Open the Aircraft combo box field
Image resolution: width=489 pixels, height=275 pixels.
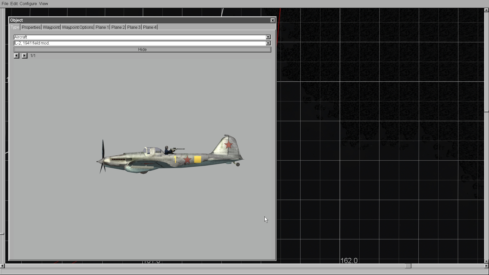point(140,37)
